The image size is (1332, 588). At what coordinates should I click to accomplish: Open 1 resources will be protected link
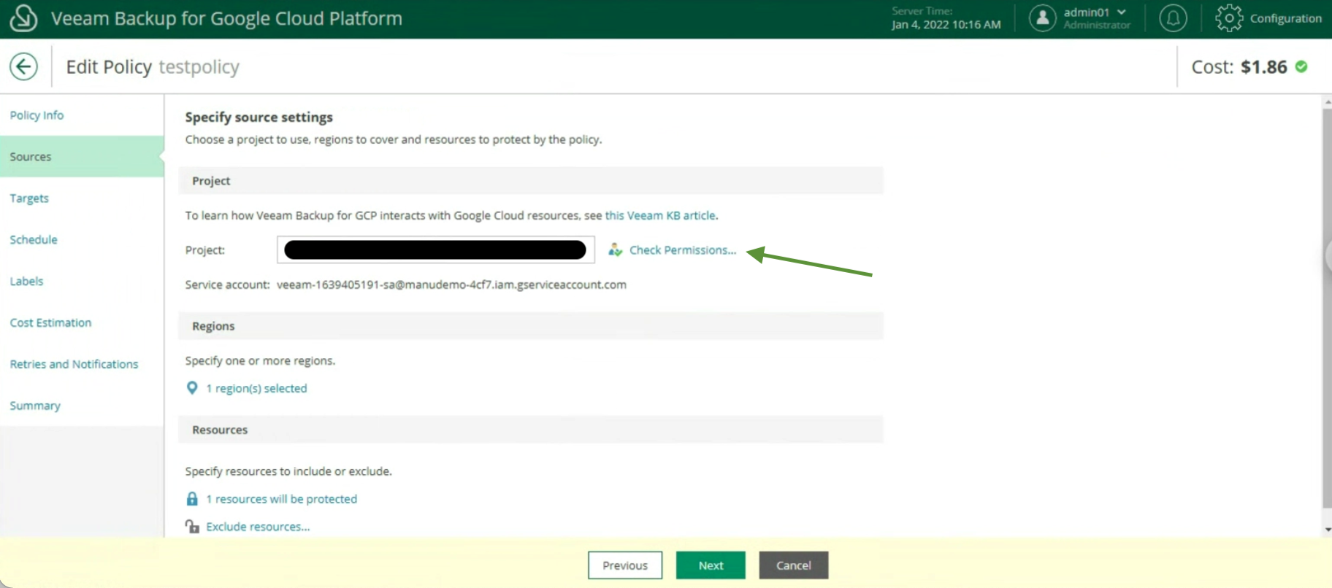tap(281, 499)
